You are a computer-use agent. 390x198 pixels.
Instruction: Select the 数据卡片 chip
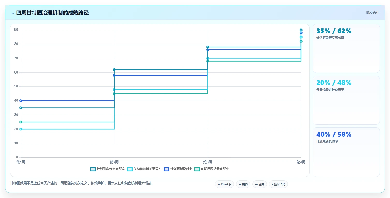pyautogui.click(x=278, y=184)
